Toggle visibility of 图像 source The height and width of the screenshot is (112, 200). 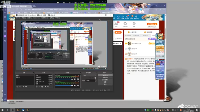click(x=49, y=75)
